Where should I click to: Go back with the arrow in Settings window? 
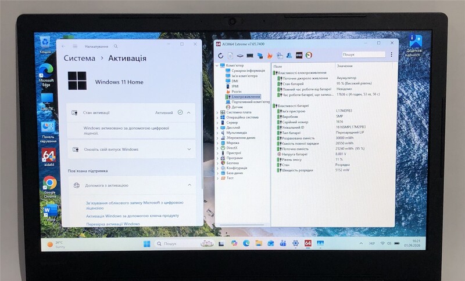tap(63, 46)
